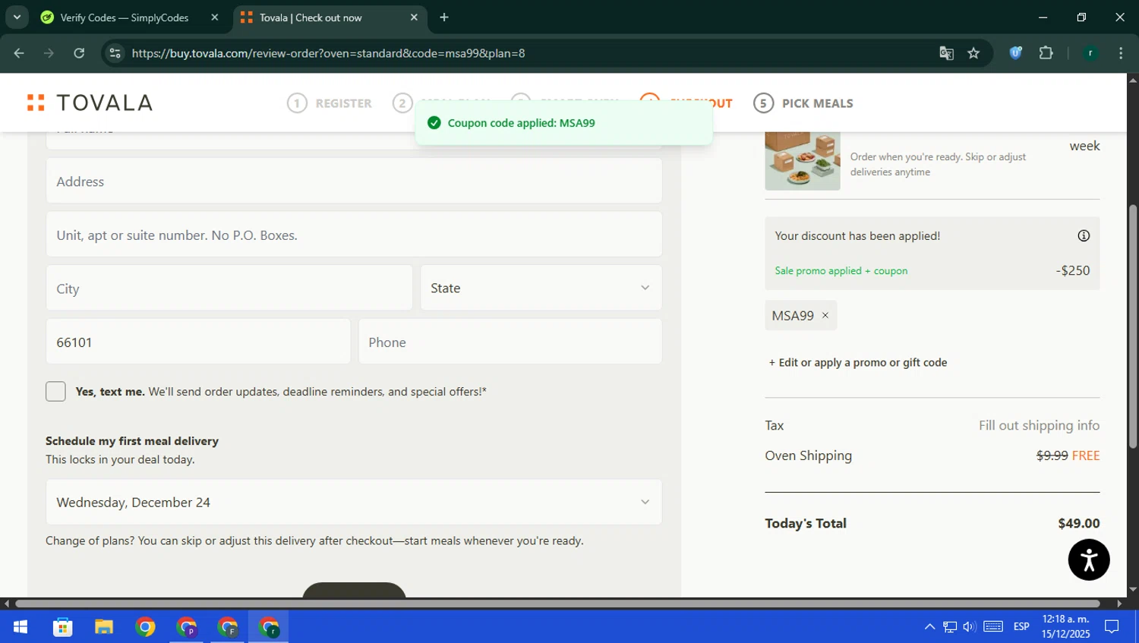The image size is (1139, 643).
Task: Open the State dropdown
Action: pos(541,288)
